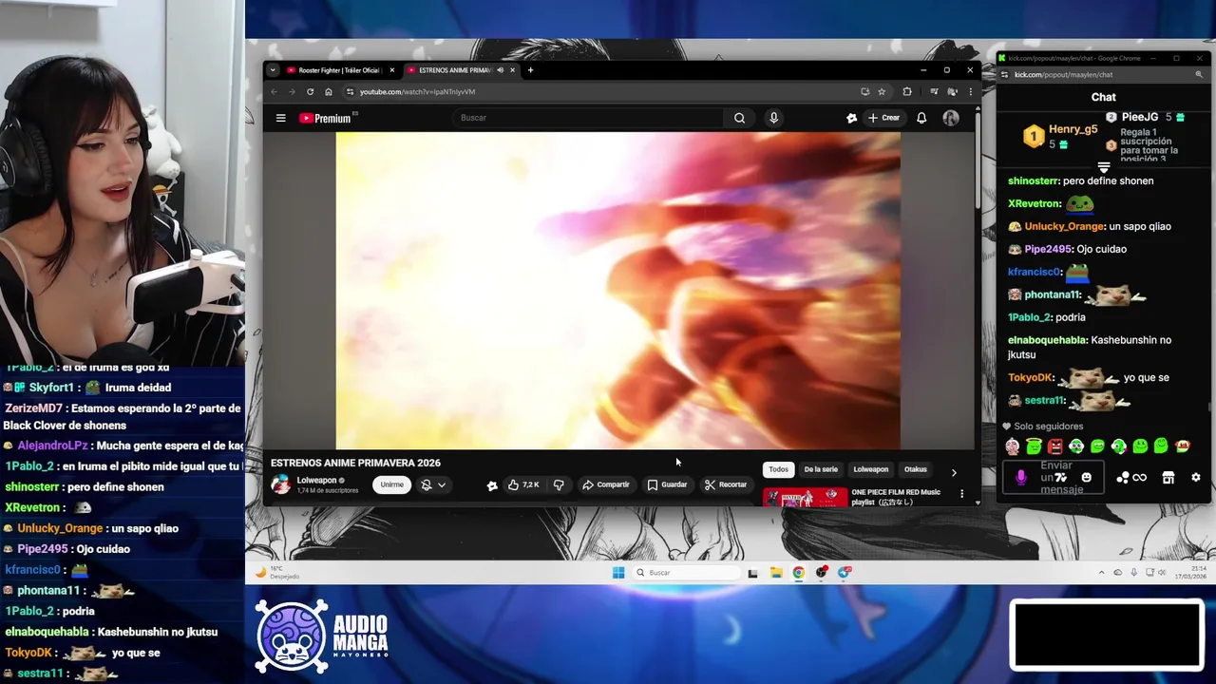Image resolution: width=1216 pixels, height=684 pixels.
Task: Click the sparkle icon beside the like button
Action: coord(492,485)
